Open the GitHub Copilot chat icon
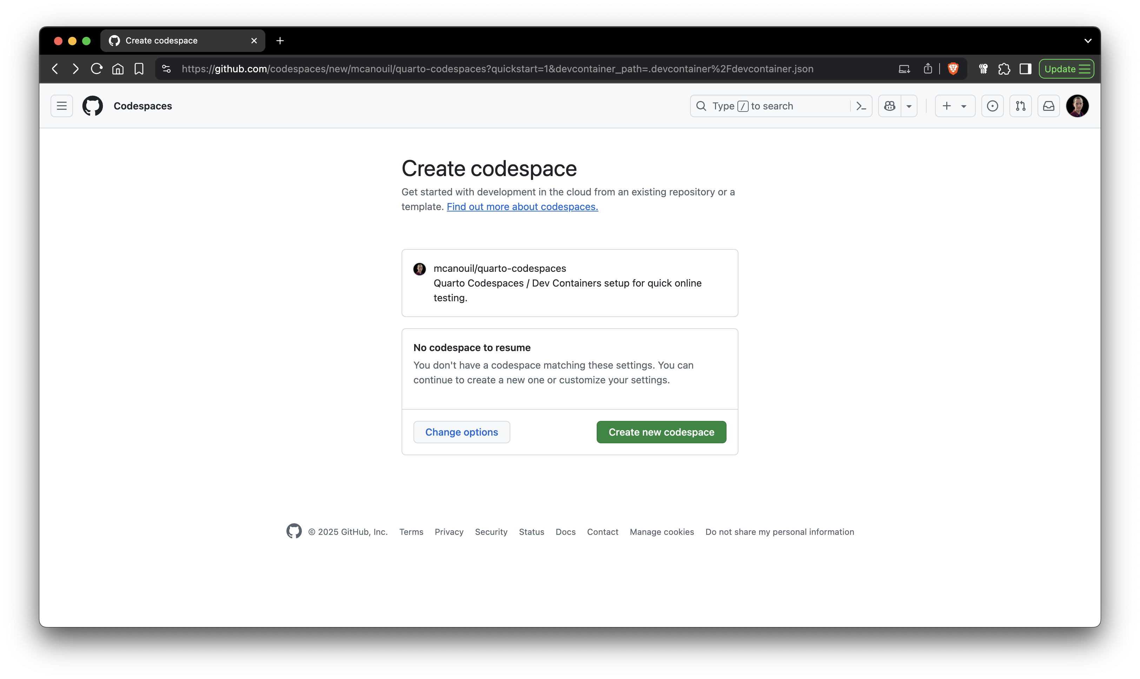Screen dimensions: 1140x679 [890, 106]
